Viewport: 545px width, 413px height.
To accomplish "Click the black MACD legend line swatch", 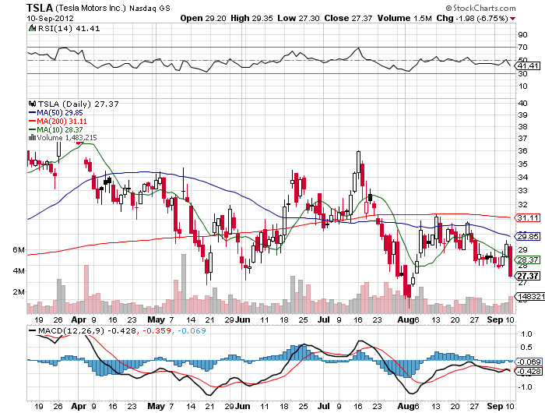I will [33, 330].
